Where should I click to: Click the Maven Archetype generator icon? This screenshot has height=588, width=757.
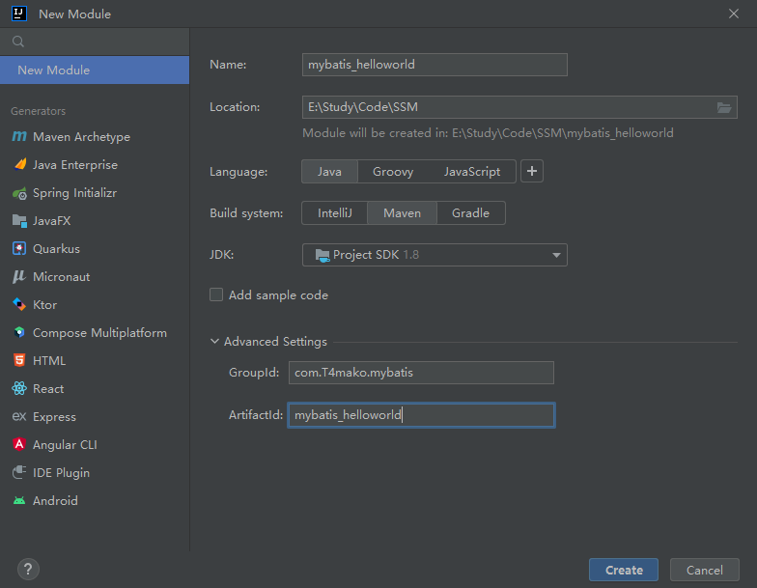point(19,137)
